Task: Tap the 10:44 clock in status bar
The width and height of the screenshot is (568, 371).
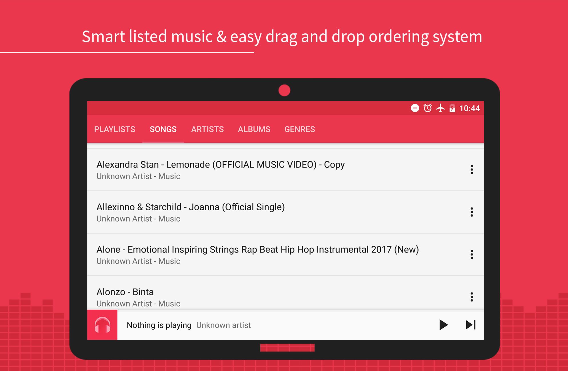Action: tap(469, 108)
